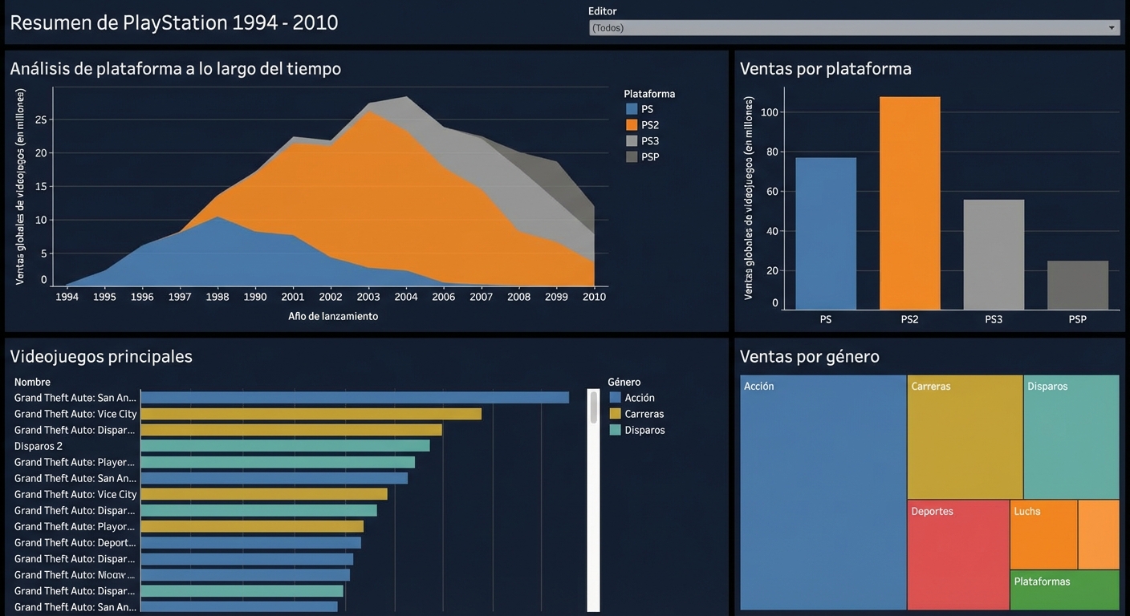This screenshot has width=1130, height=616.
Task: Click the PS2 axis label under the bar chart
Action: coord(909,319)
